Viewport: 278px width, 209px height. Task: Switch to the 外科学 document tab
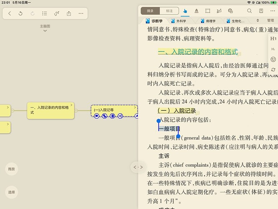pos(179,21)
